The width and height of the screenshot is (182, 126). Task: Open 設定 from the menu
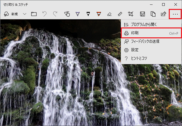[x=151, y=50]
